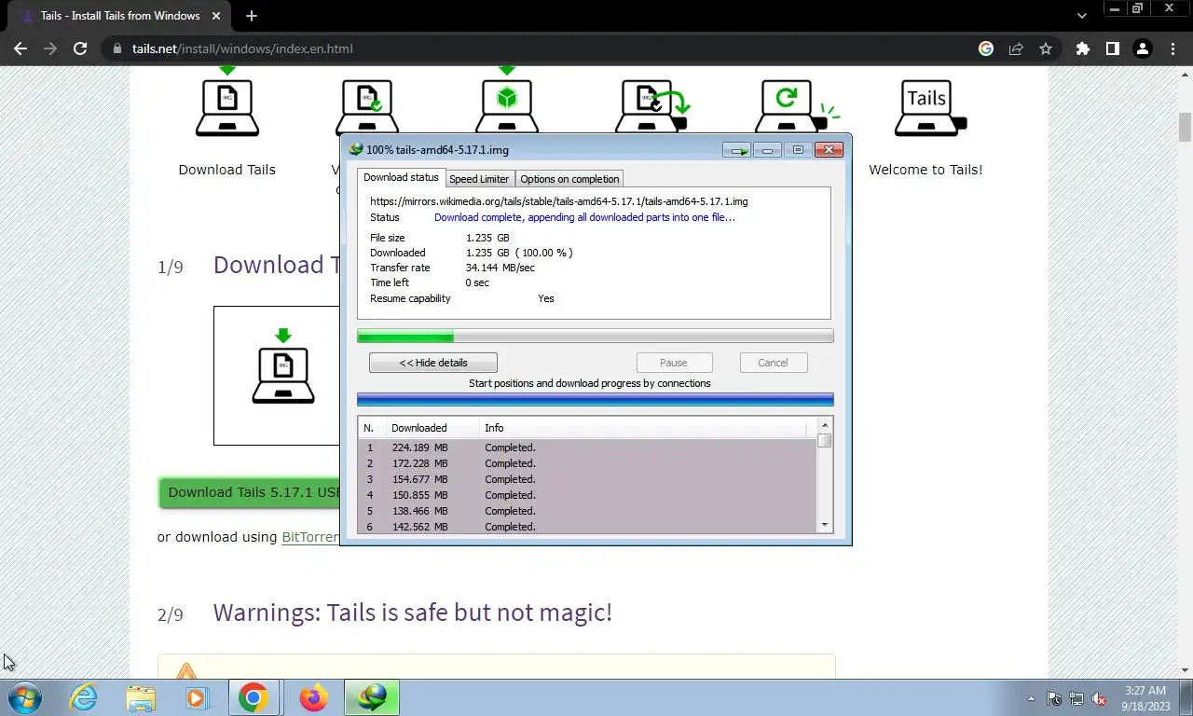Open the Windows Start menu
The image size is (1193, 716).
[x=25, y=697]
